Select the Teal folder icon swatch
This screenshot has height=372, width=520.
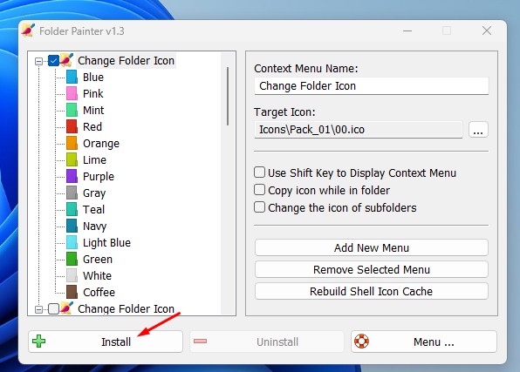click(x=72, y=209)
